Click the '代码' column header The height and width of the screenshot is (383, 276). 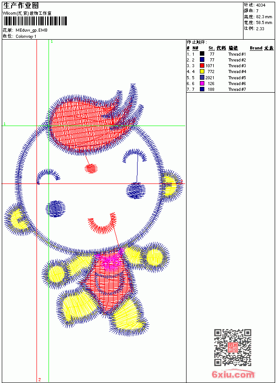221,48
